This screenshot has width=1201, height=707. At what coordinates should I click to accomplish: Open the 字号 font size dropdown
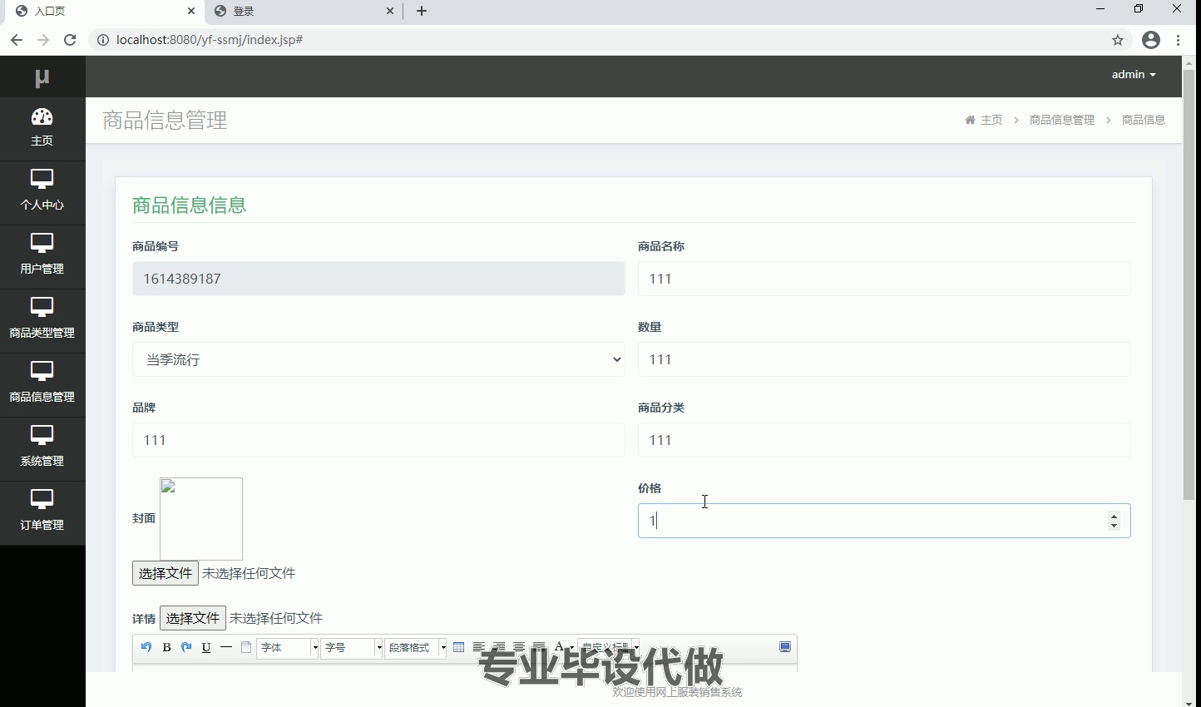(352, 647)
